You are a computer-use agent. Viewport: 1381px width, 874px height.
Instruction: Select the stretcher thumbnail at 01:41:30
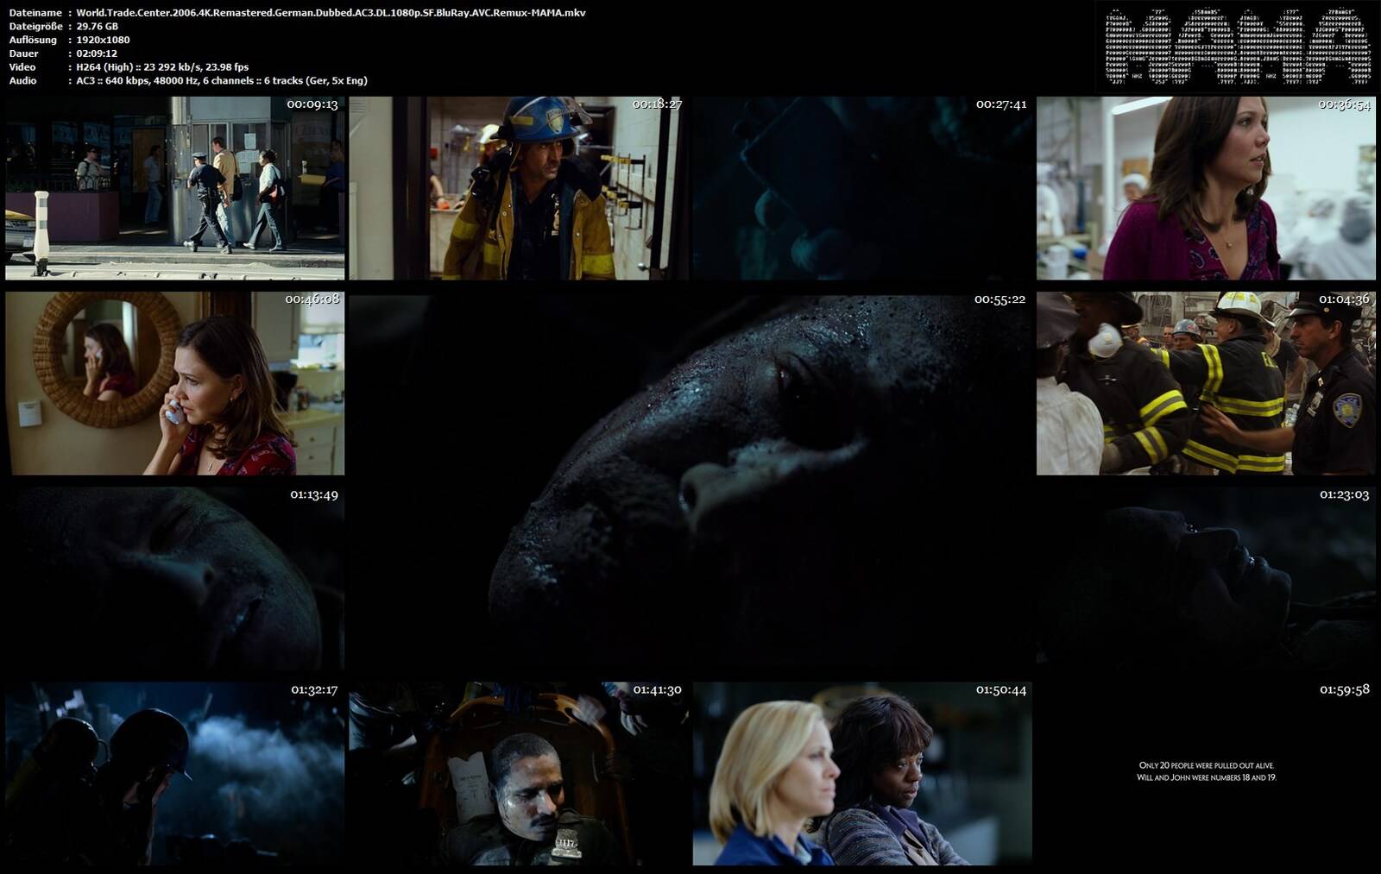click(519, 774)
